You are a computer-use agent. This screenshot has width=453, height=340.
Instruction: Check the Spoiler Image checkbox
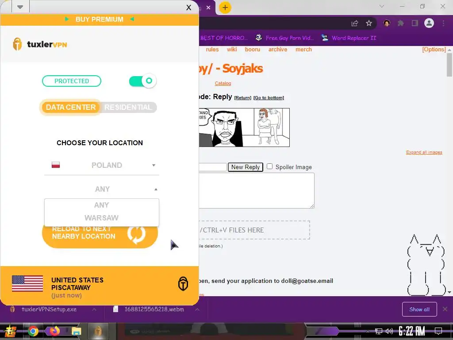point(269,166)
